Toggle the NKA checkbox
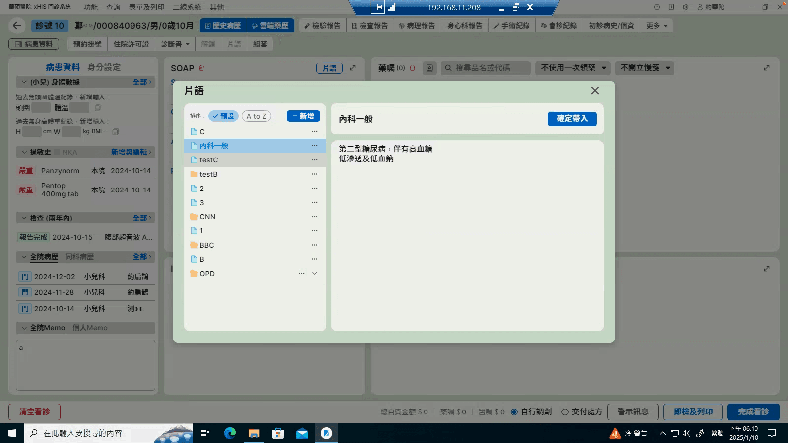 (x=57, y=152)
